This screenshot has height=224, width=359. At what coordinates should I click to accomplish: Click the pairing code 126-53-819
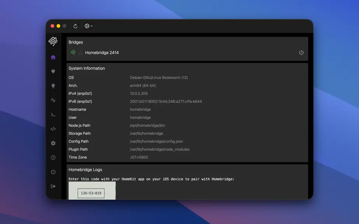tap(91, 193)
